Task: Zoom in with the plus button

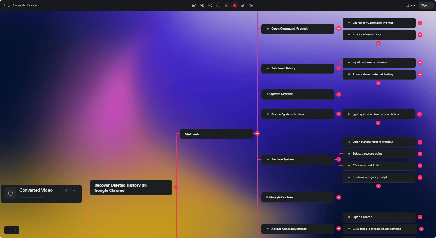Action: (x=16, y=230)
